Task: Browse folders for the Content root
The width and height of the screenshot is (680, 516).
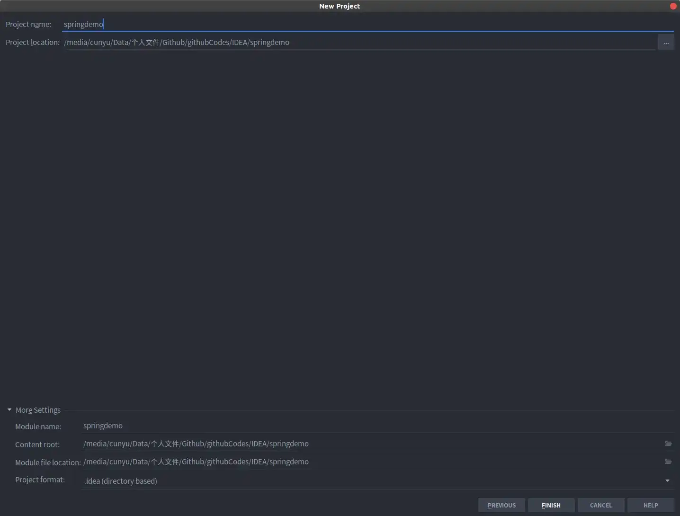Action: coord(668,444)
